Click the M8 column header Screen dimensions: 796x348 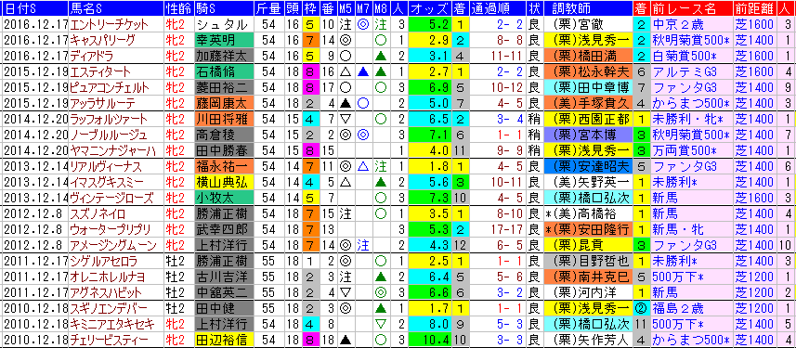tap(380, 8)
